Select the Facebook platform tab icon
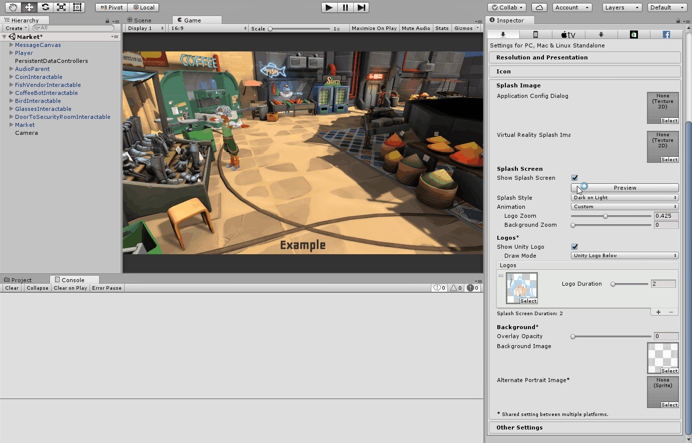Viewport: 692px width, 443px height. point(666,34)
